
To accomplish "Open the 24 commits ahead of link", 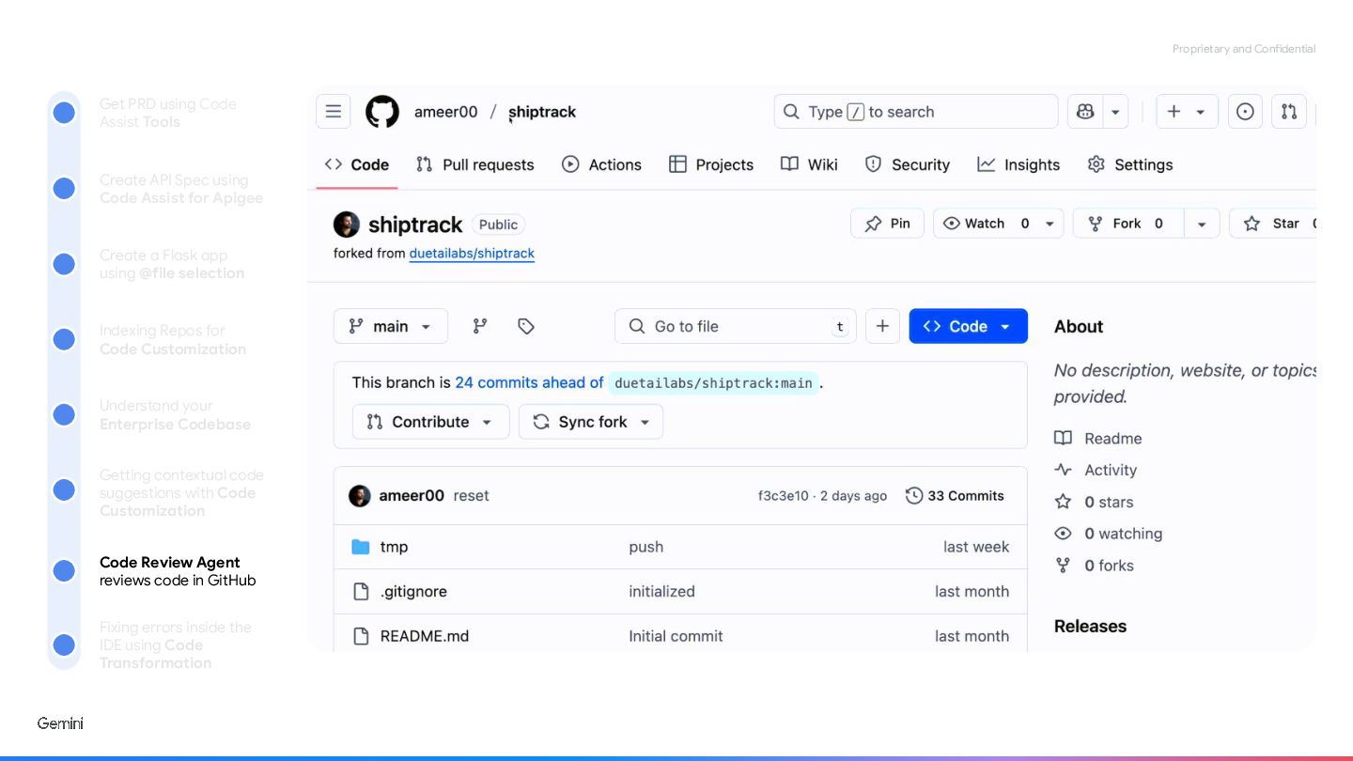I will (x=529, y=382).
